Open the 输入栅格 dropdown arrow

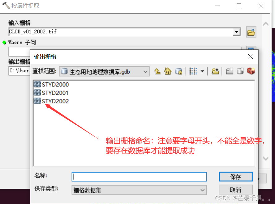click(x=236, y=32)
